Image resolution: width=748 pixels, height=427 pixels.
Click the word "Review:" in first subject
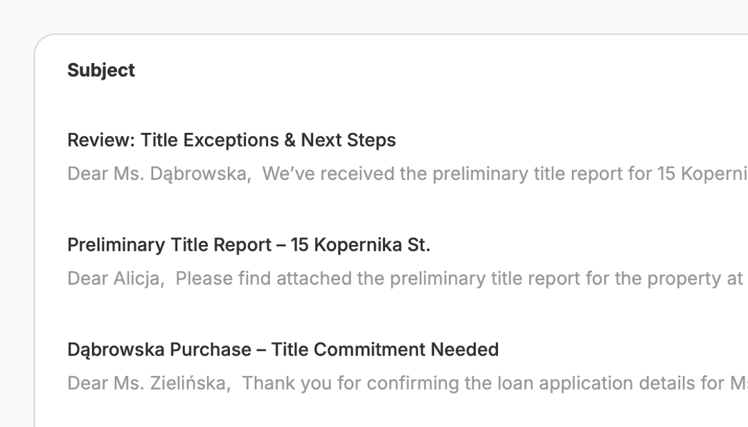point(100,140)
